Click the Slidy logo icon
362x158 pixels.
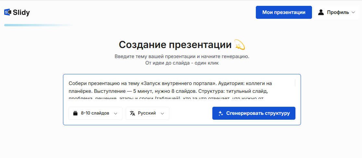coord(7,12)
